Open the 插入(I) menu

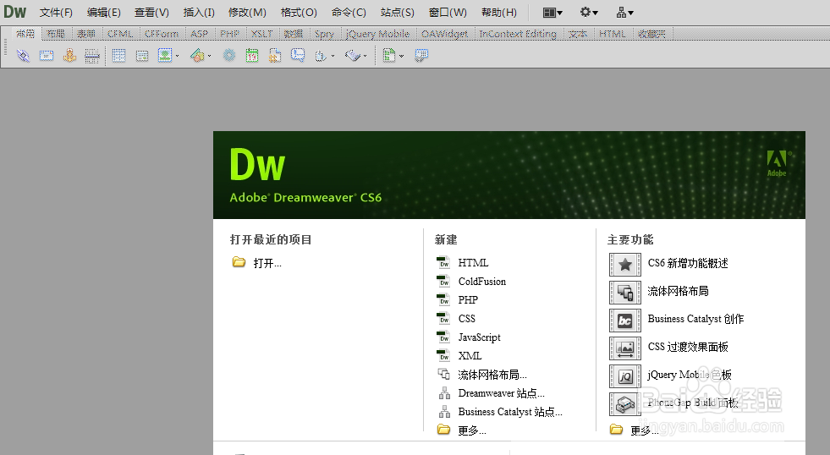[x=199, y=12]
